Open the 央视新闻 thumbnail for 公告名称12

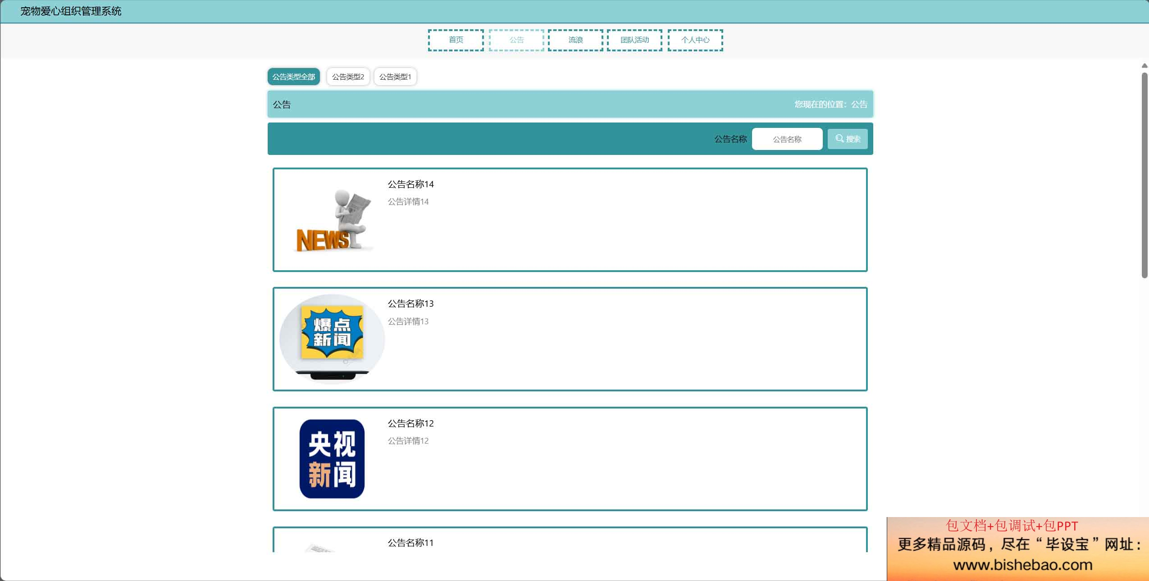pyautogui.click(x=332, y=458)
